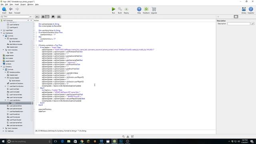The image size is (256, 144).
Task: Go Back in navigation history
Action: click(x=11, y=10)
